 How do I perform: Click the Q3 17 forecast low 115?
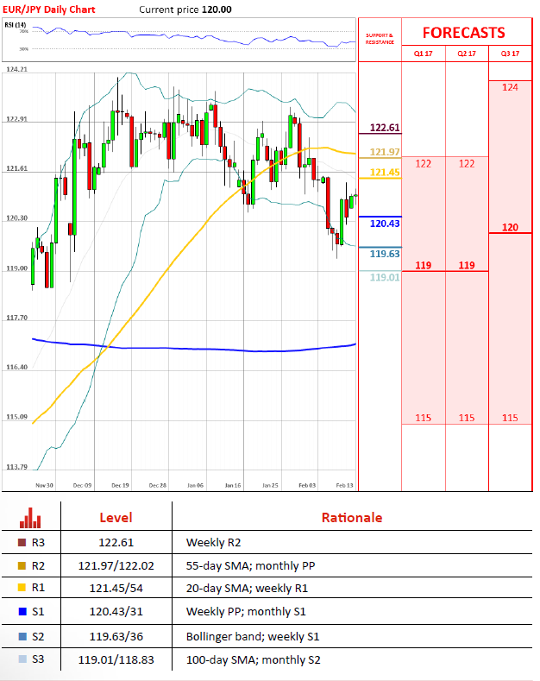coord(510,418)
